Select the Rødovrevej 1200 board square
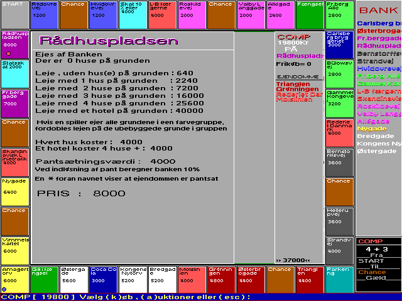 (x=45, y=15)
